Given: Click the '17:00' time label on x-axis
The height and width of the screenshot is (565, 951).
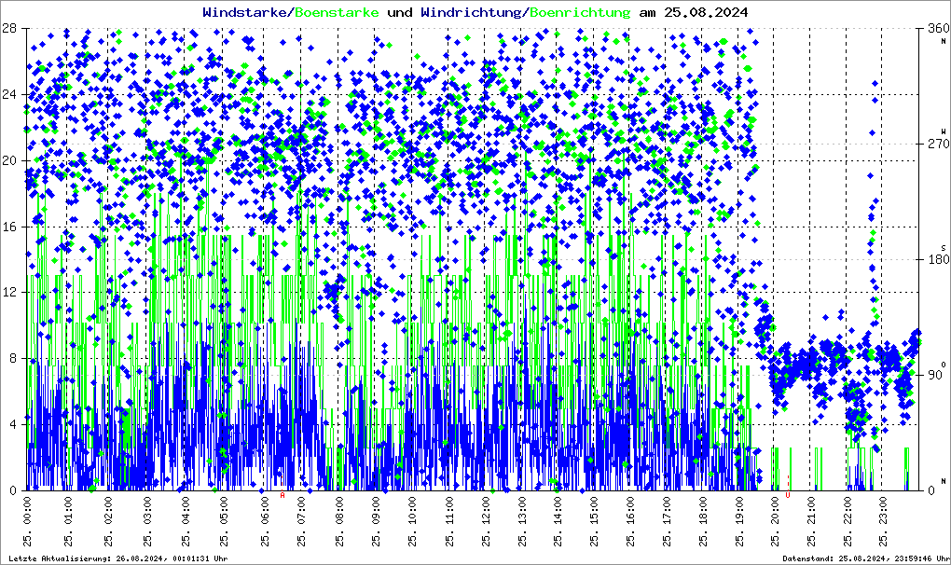Looking at the screenshot, I should (x=668, y=511).
